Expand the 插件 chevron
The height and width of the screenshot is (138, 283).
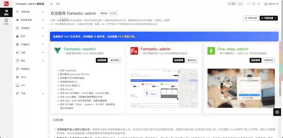(43, 61)
